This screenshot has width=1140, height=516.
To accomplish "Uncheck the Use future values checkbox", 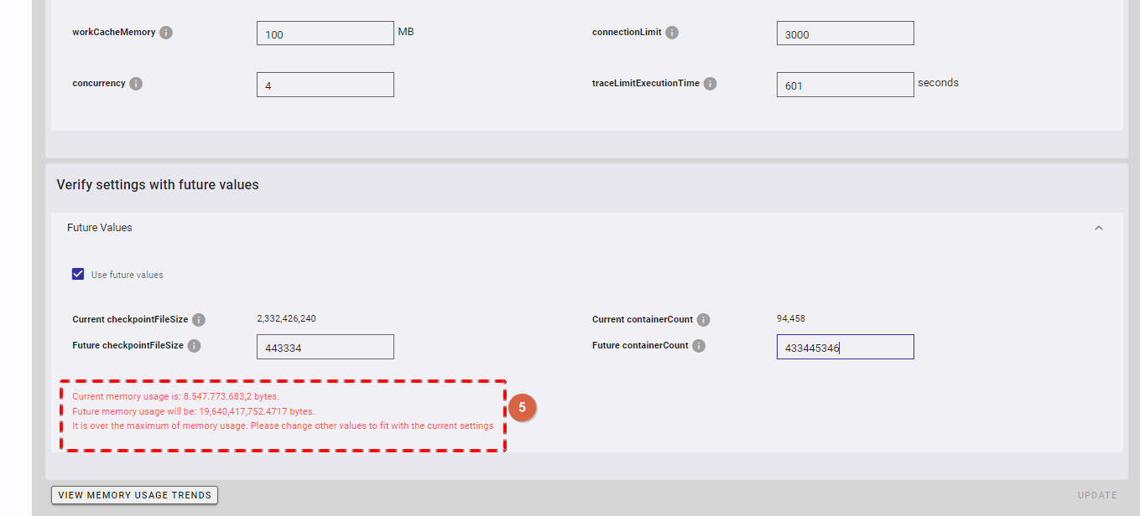I will coord(78,274).
